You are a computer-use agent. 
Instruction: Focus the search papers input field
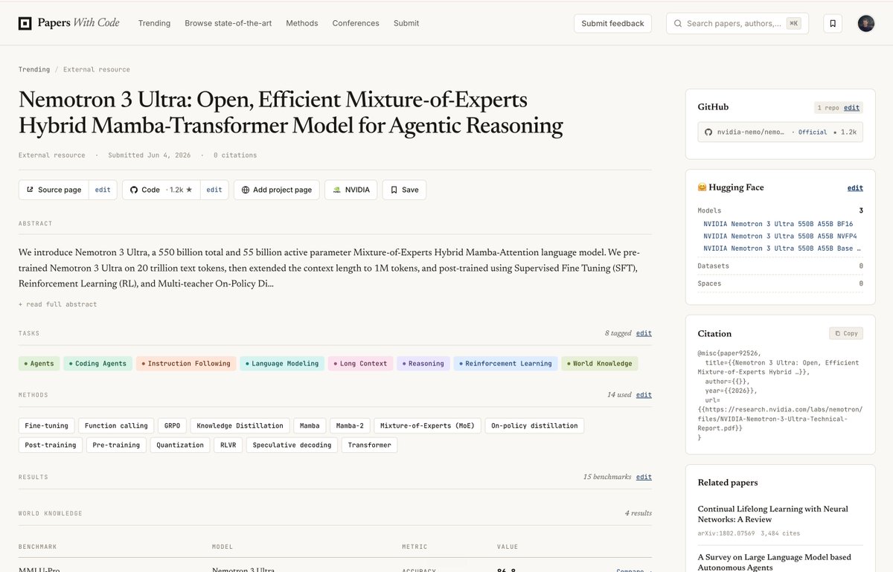point(734,23)
